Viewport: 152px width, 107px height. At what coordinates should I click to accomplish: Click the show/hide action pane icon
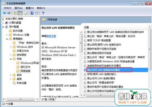pyautogui.click(x=37, y=13)
